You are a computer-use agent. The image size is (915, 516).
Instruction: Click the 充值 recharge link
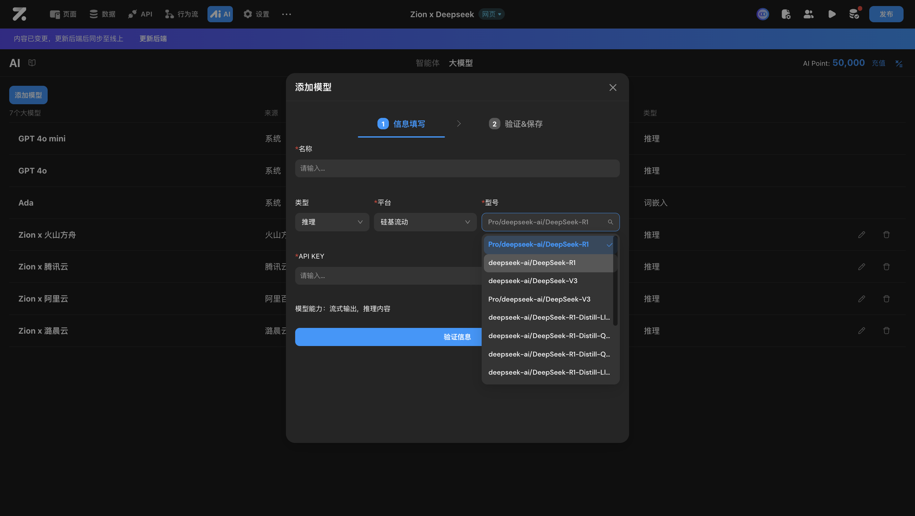pyautogui.click(x=878, y=63)
